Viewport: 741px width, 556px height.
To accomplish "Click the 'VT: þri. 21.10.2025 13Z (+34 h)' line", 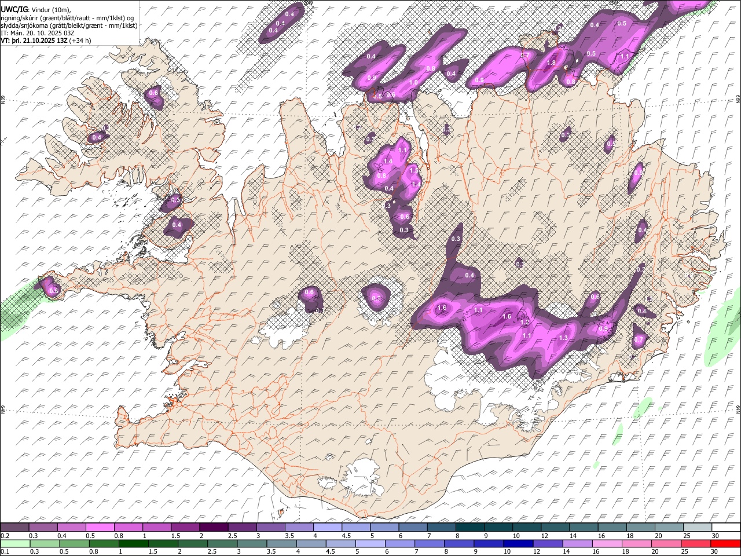I will tap(46, 41).
